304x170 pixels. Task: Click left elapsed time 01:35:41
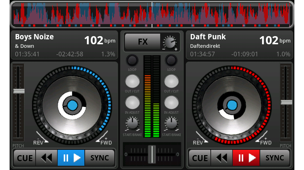pos(27,54)
